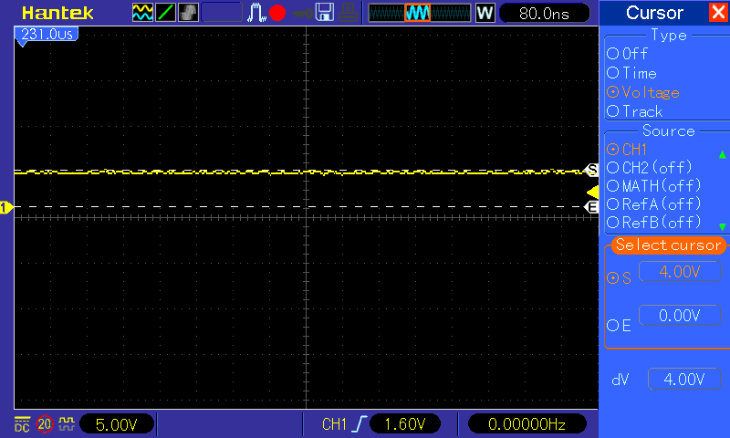Click the 0.00000Hz frequency readout
Image resolution: width=730 pixels, height=438 pixels.
(x=527, y=424)
